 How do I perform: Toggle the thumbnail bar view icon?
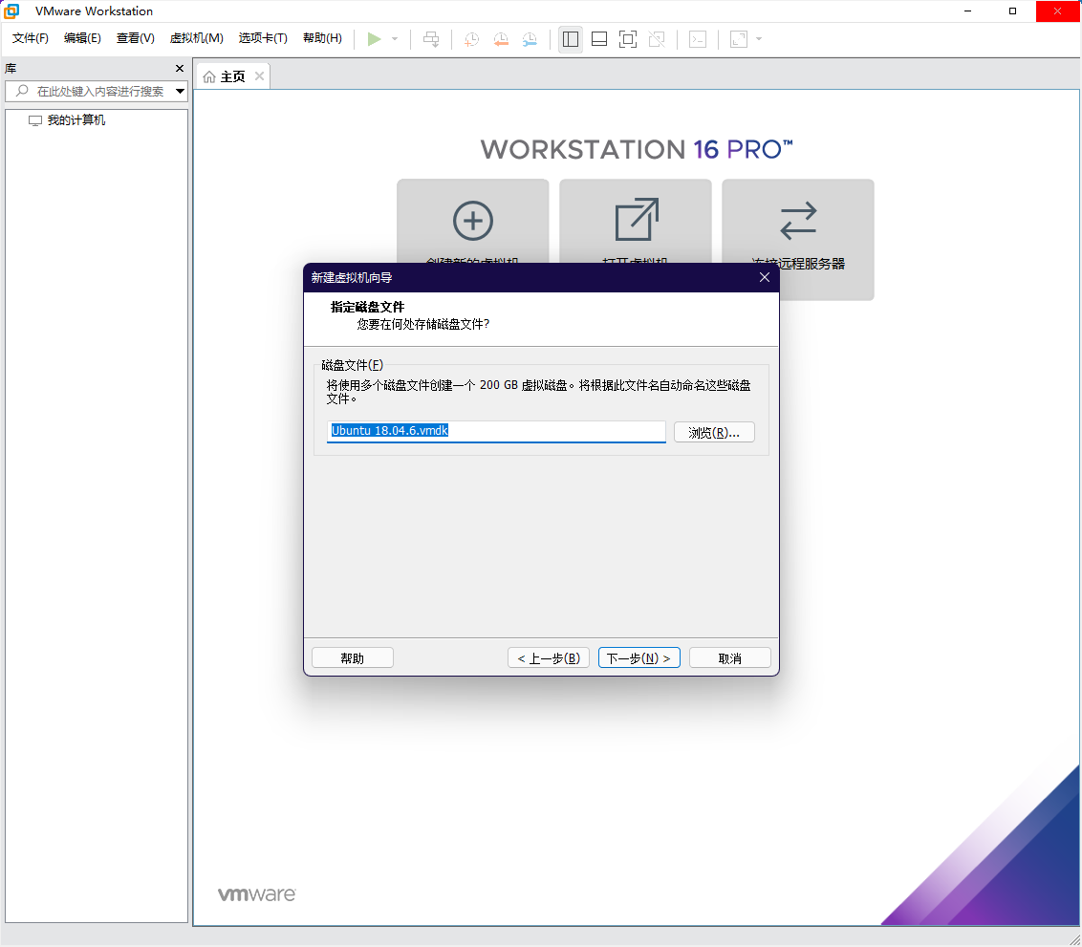click(x=599, y=39)
